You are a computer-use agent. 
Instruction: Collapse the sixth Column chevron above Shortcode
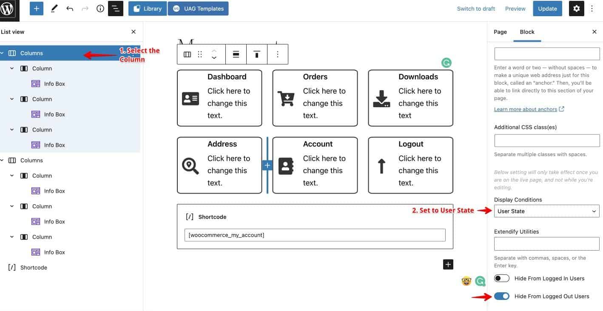[x=12, y=237]
